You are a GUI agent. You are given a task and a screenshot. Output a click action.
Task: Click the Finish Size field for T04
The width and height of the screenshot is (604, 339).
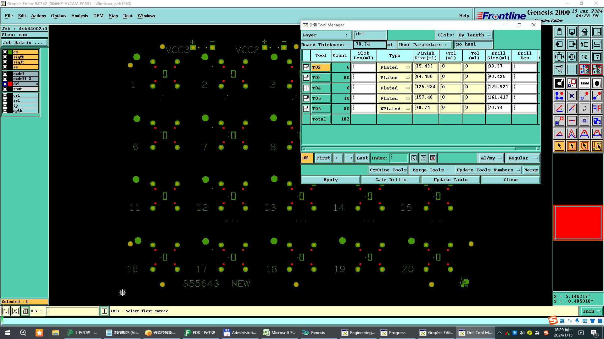(x=426, y=88)
